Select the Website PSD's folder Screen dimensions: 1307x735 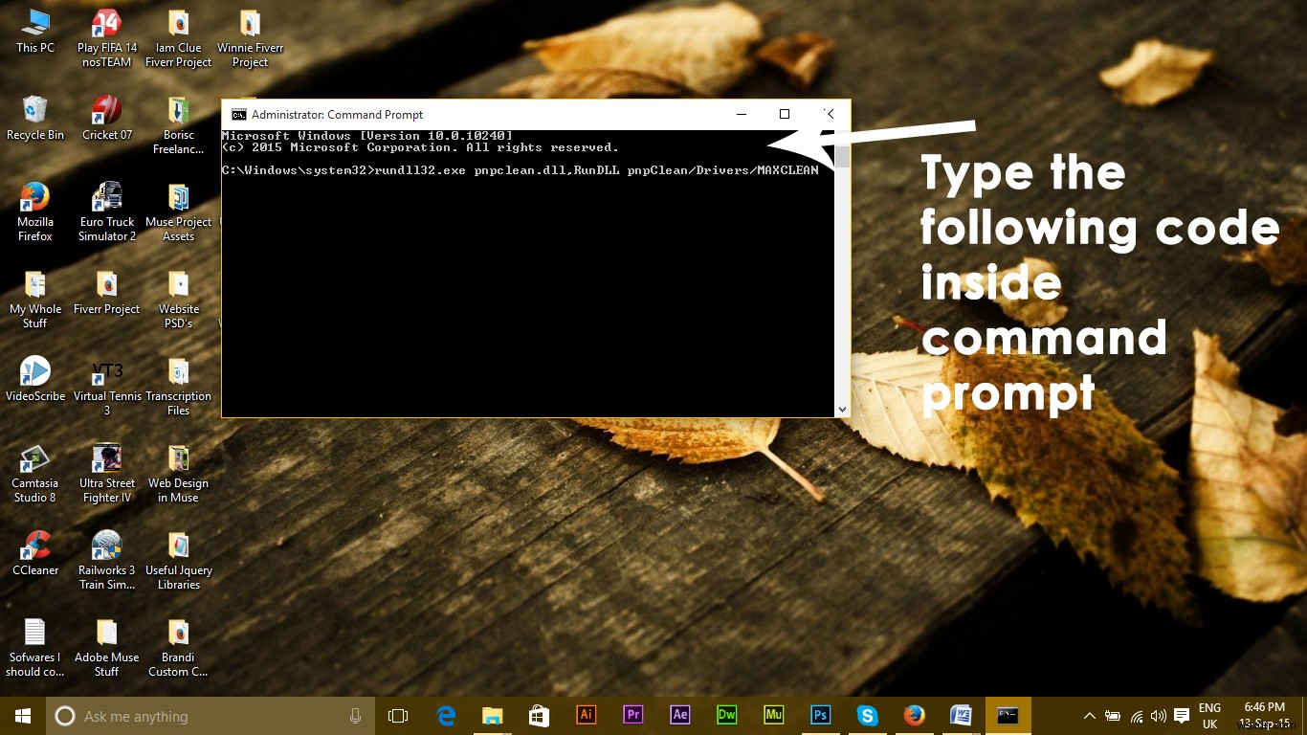tap(179, 300)
